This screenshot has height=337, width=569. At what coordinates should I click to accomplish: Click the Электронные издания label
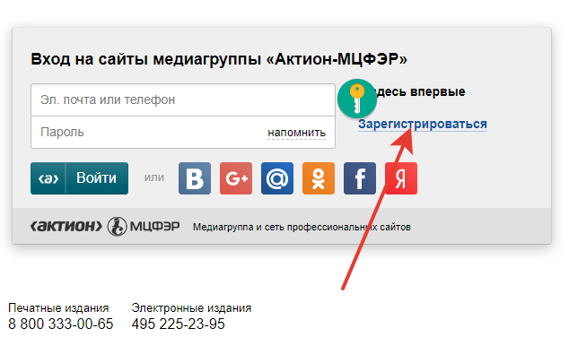click(x=191, y=308)
